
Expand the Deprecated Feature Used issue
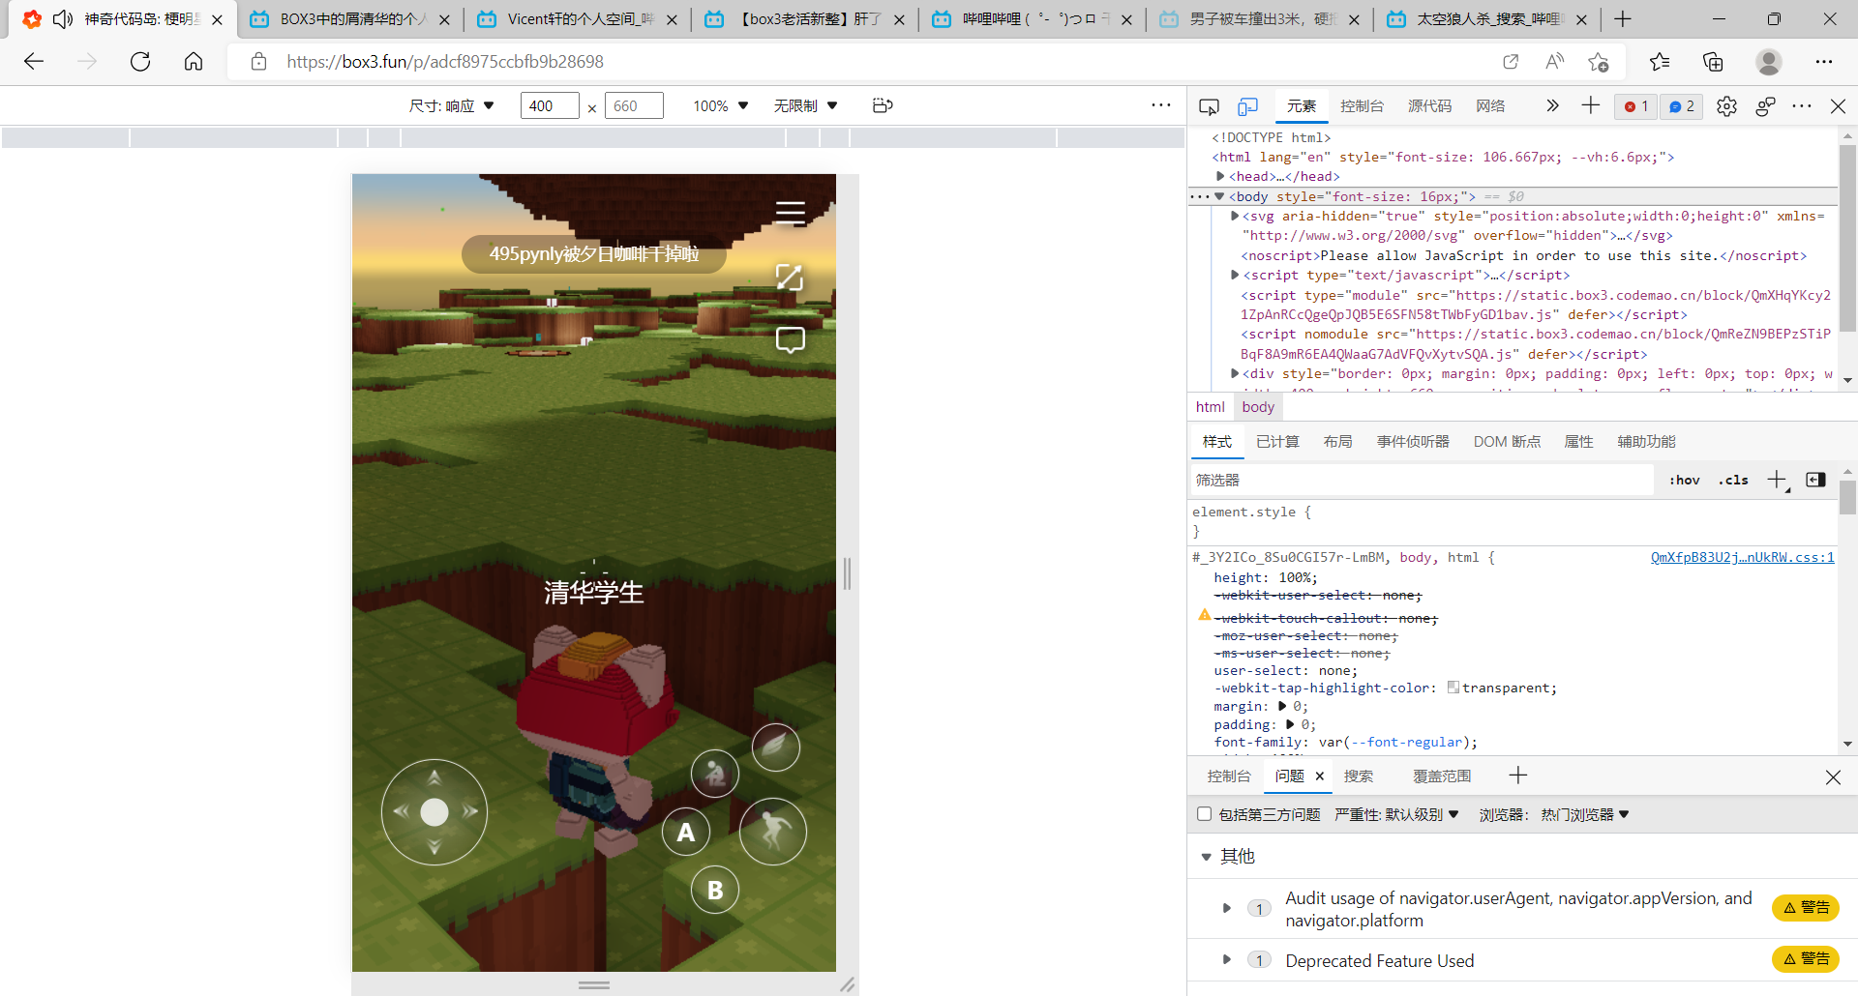tap(1226, 960)
